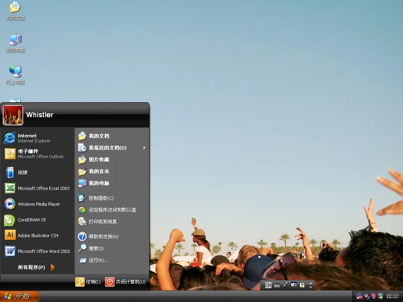Expand 我最近的文档(D) submenu arrow

144,148
